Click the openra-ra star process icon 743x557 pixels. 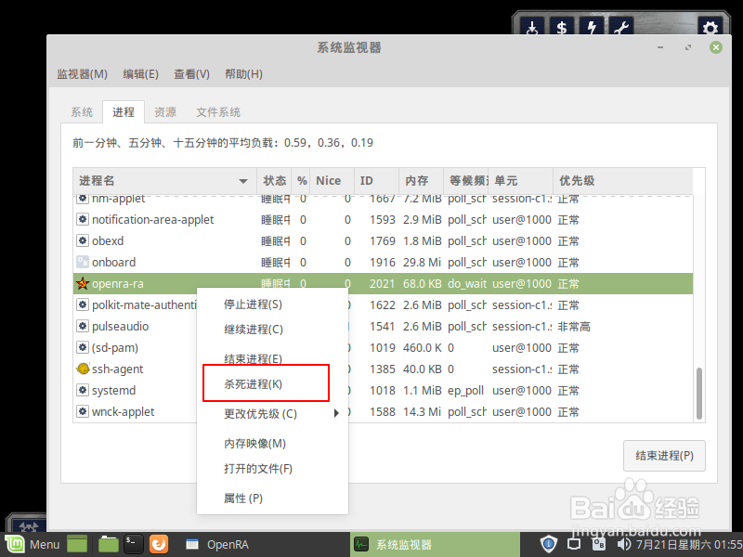coord(83,284)
